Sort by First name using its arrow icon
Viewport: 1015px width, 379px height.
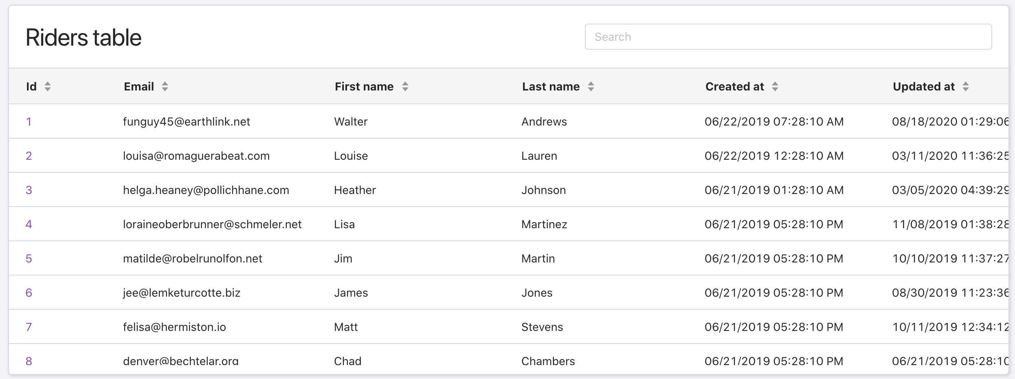(405, 86)
